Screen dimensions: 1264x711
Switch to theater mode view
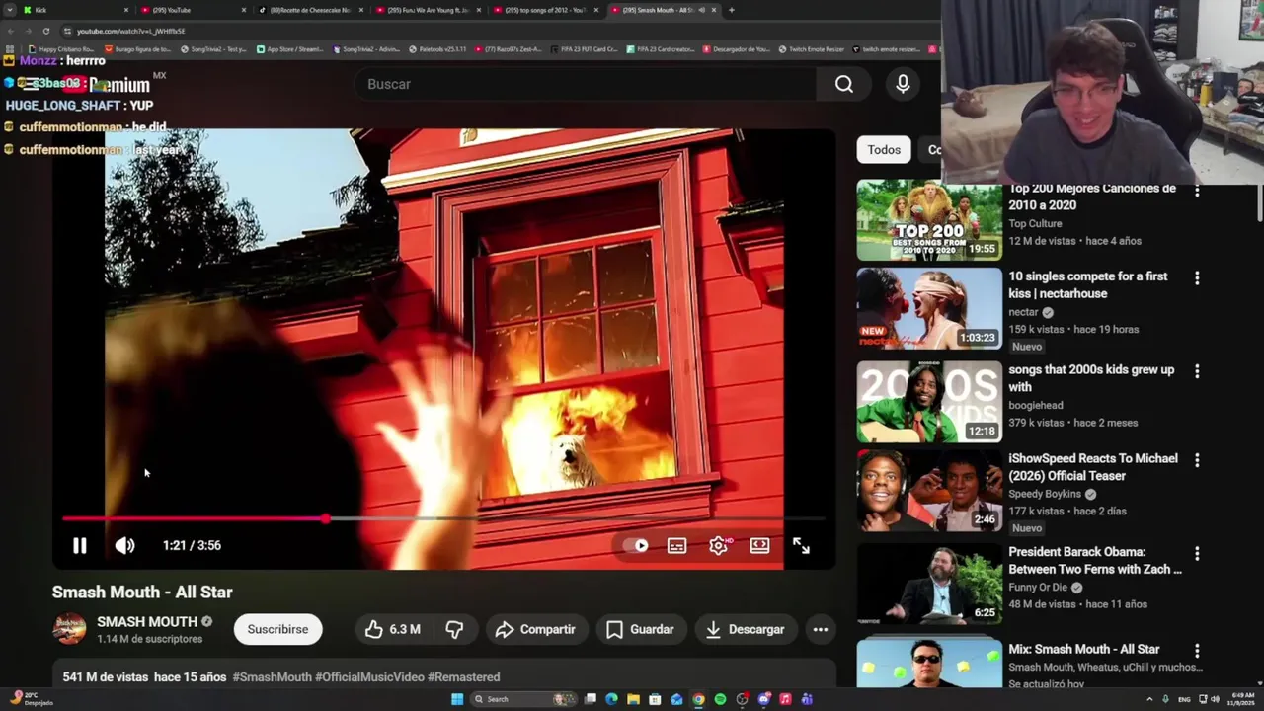tap(759, 545)
